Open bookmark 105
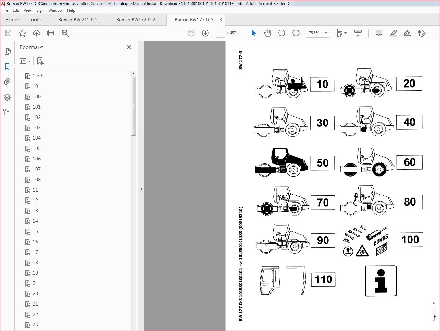The height and width of the screenshot is (331, 440). [37, 148]
